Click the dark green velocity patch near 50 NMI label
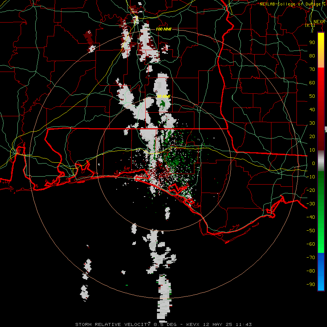This screenshot has height=327, width=327. tap(162, 104)
